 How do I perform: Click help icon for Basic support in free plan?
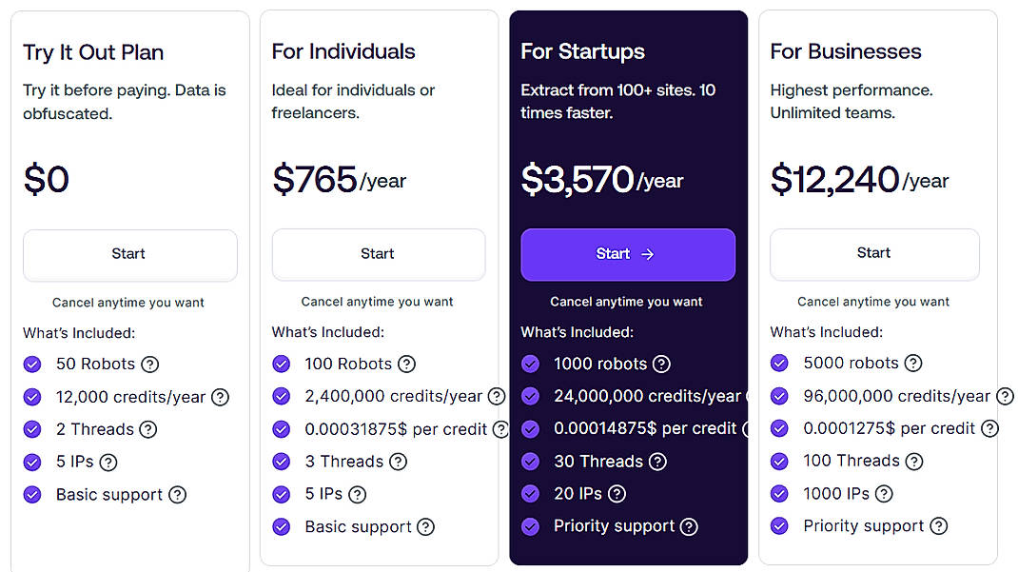[x=177, y=494]
